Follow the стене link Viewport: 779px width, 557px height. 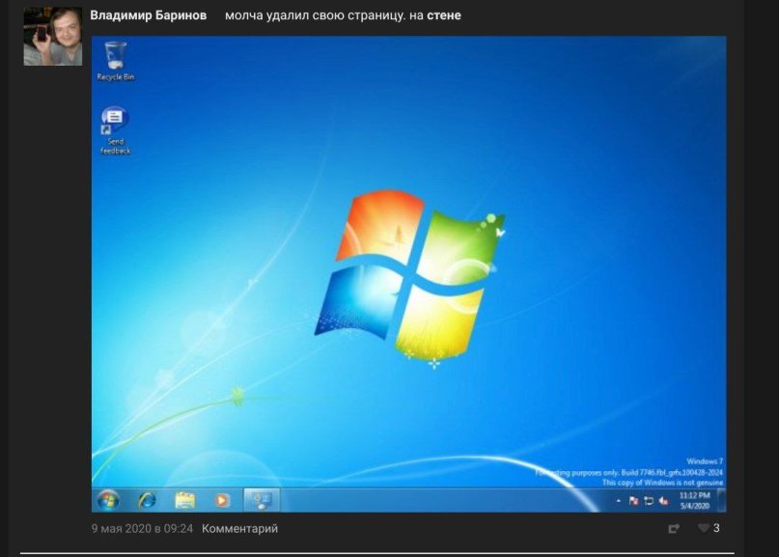click(444, 15)
